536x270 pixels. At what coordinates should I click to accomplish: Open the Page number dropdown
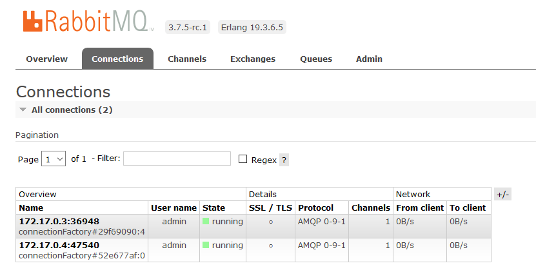54,159
